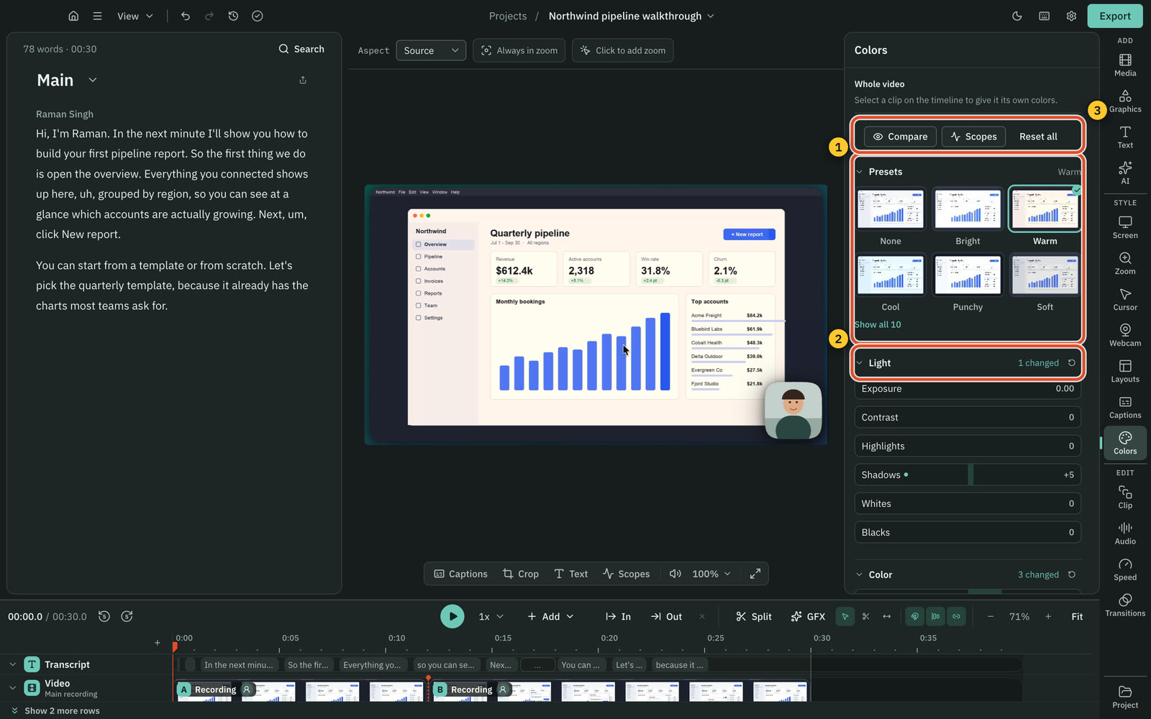Image resolution: width=1151 pixels, height=719 pixels.
Task: Open the Cursor style panel
Action: tap(1125, 299)
